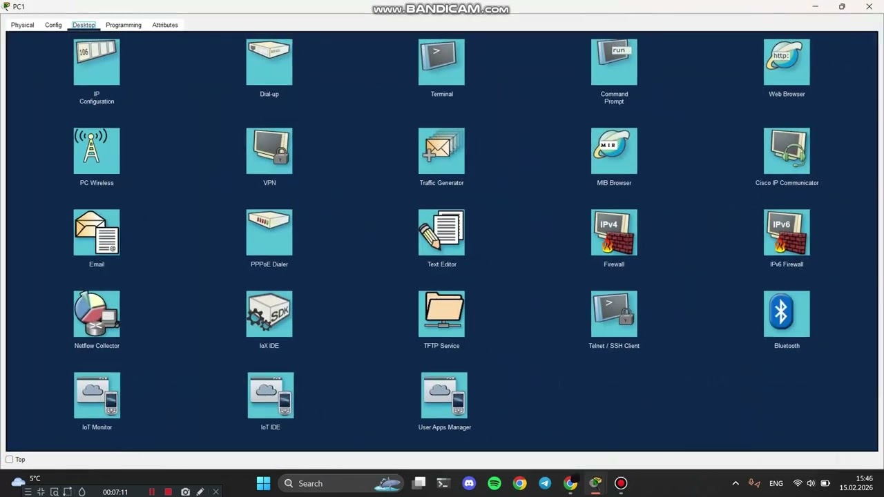Switch to the Physical tab
The image size is (884, 497).
22,25
